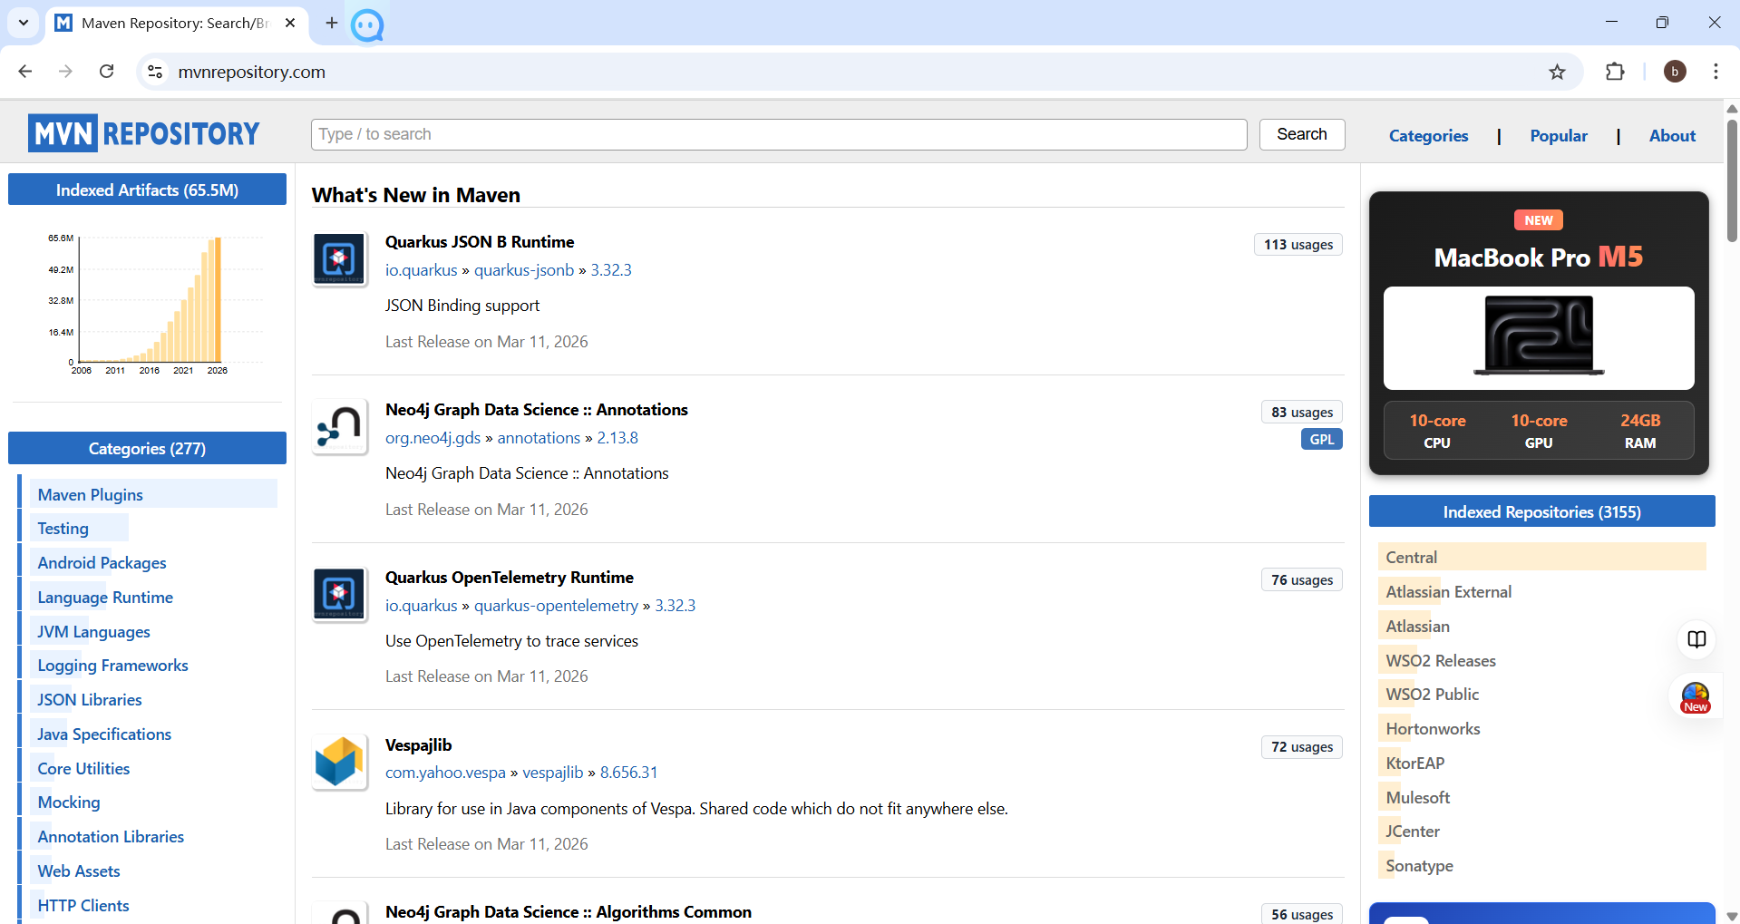The height and width of the screenshot is (924, 1740).
Task: Open the quarkus-opentelemetry artifact link
Action: click(x=556, y=606)
